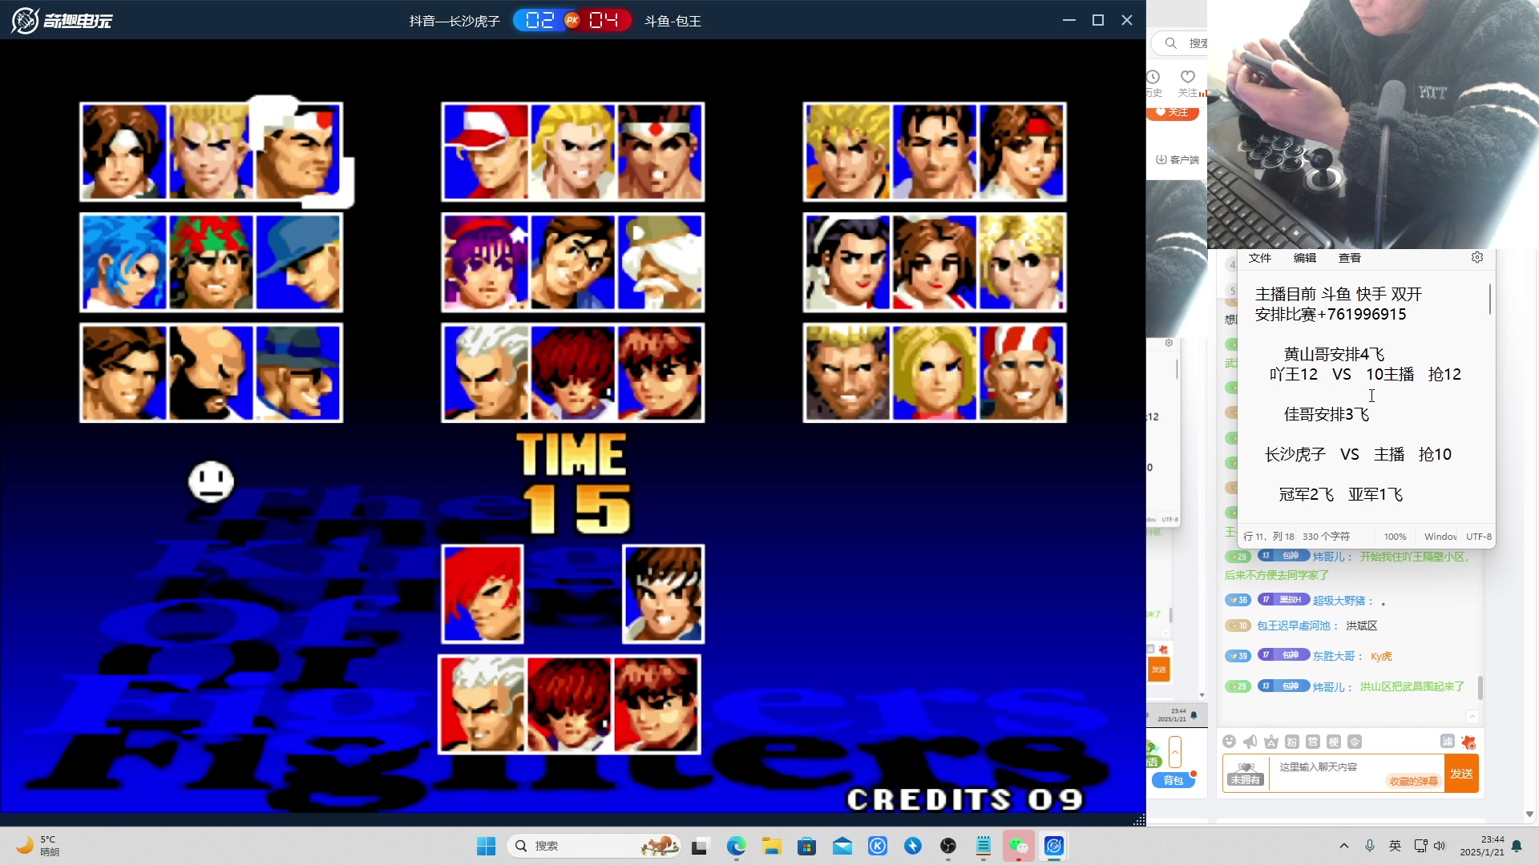Expand the system tray hidden icons chevron
The width and height of the screenshot is (1539, 865).
pyautogui.click(x=1344, y=846)
